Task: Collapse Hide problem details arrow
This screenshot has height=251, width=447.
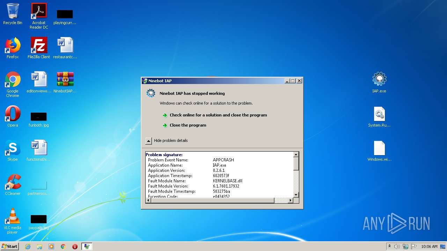Action: click(148, 141)
